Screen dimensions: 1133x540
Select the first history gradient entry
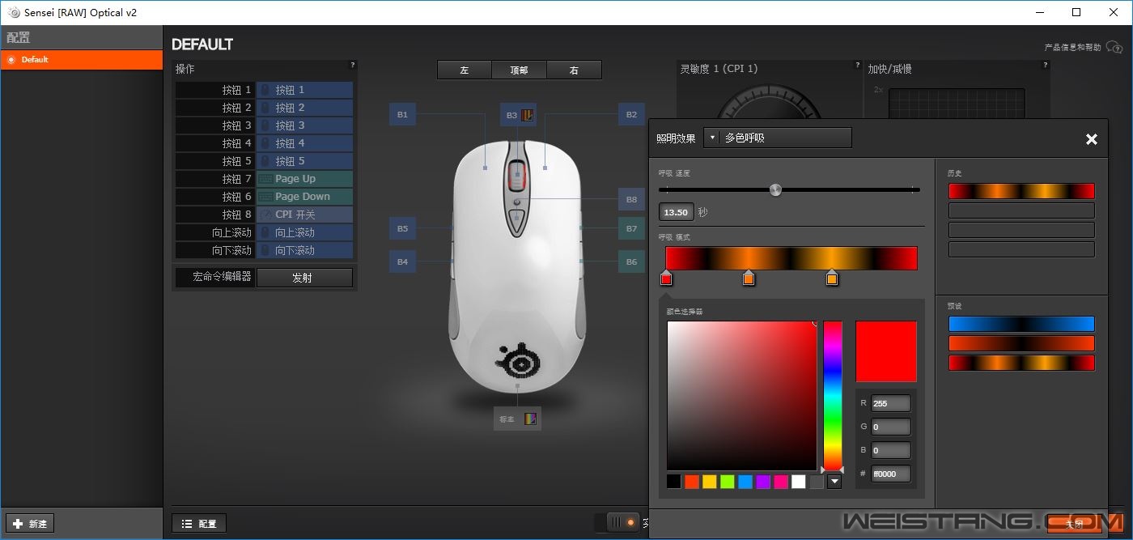(x=1021, y=191)
